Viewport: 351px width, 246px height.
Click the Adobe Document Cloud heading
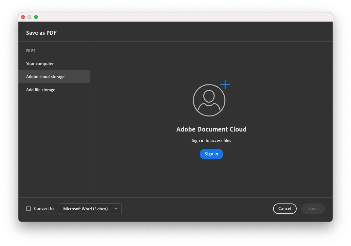(x=211, y=129)
